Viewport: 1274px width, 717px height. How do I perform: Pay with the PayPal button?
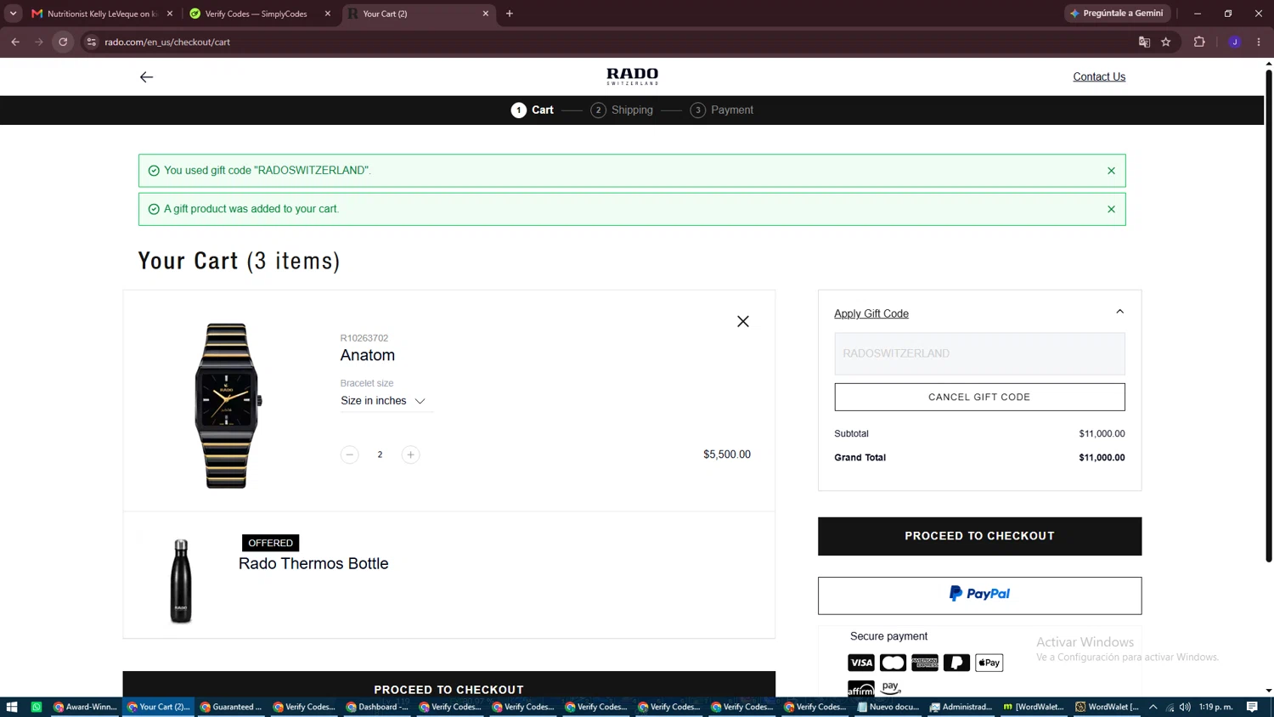pyautogui.click(x=979, y=596)
